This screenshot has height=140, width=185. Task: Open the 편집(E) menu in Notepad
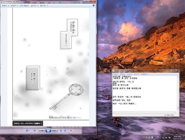coord(122,74)
